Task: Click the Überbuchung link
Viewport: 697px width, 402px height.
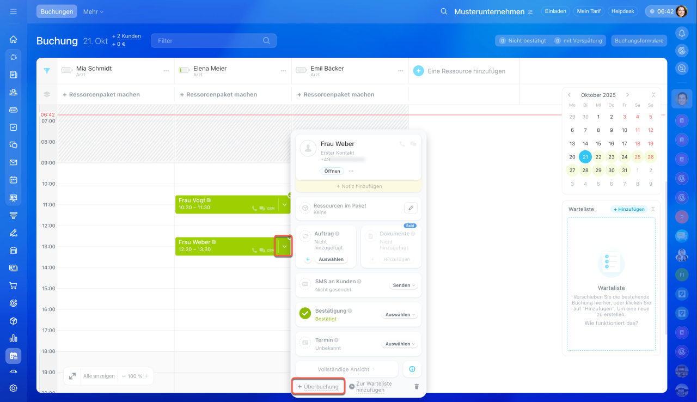Action: tap(318, 387)
